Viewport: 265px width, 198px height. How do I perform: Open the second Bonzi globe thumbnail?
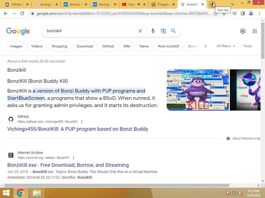pos(245,90)
